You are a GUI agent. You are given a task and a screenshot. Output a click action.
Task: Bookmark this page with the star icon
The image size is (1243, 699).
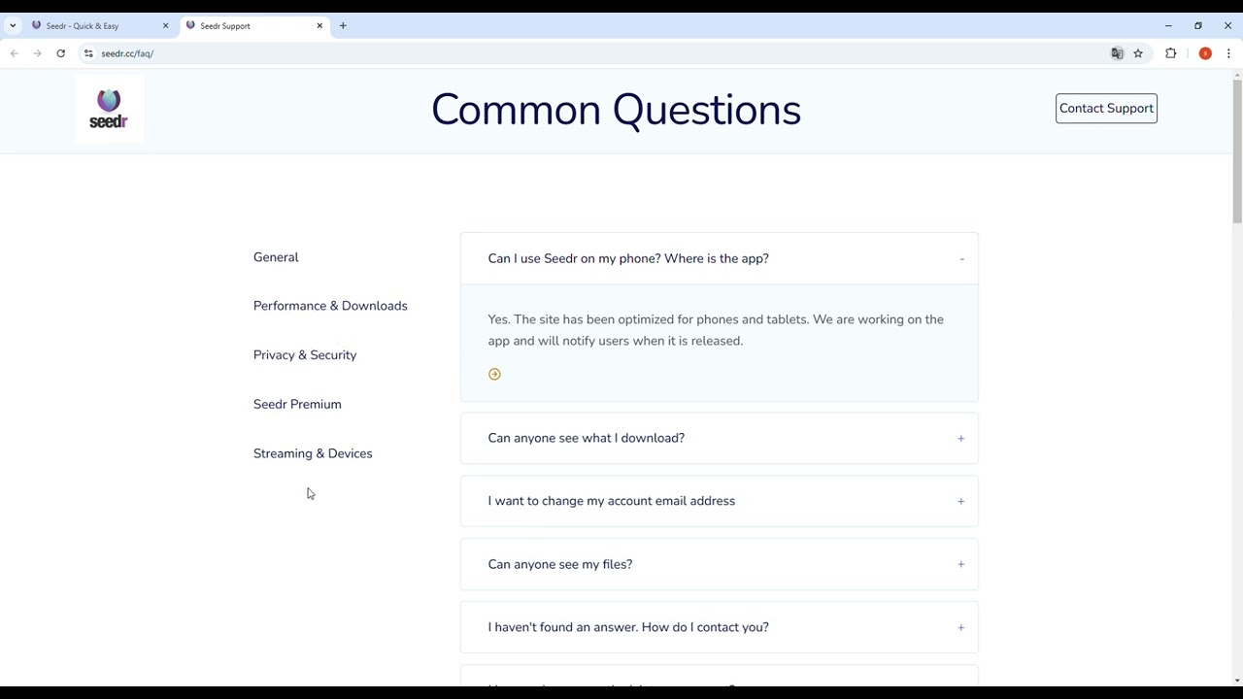1138,53
